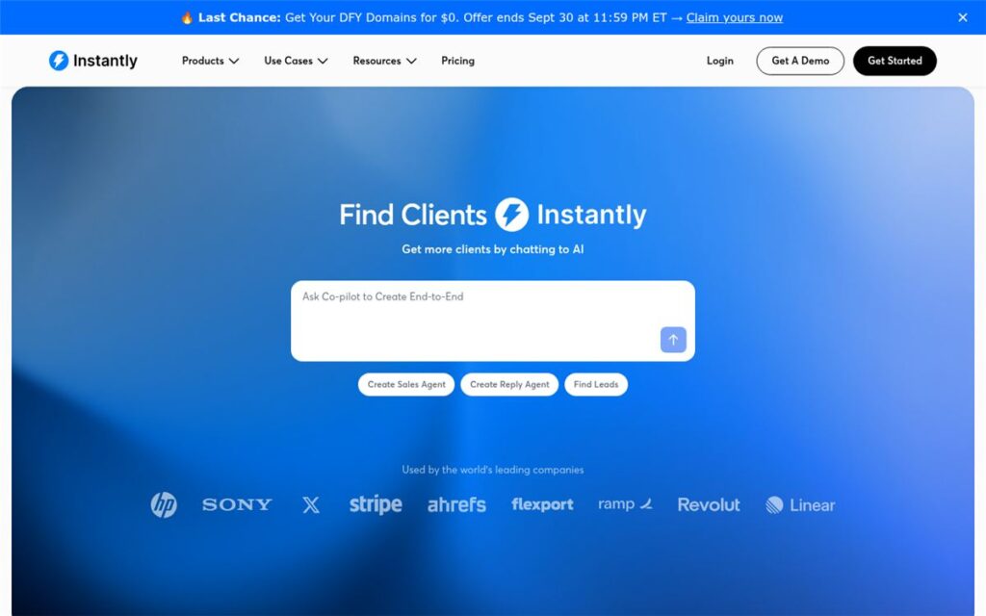Click the Instantly lightning bolt logo icon
Screen dimensions: 986x616
[59, 61]
